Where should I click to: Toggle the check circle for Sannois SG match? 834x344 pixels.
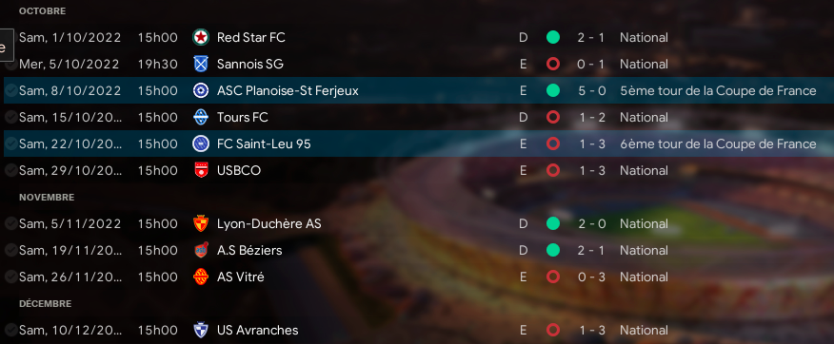click(10, 65)
